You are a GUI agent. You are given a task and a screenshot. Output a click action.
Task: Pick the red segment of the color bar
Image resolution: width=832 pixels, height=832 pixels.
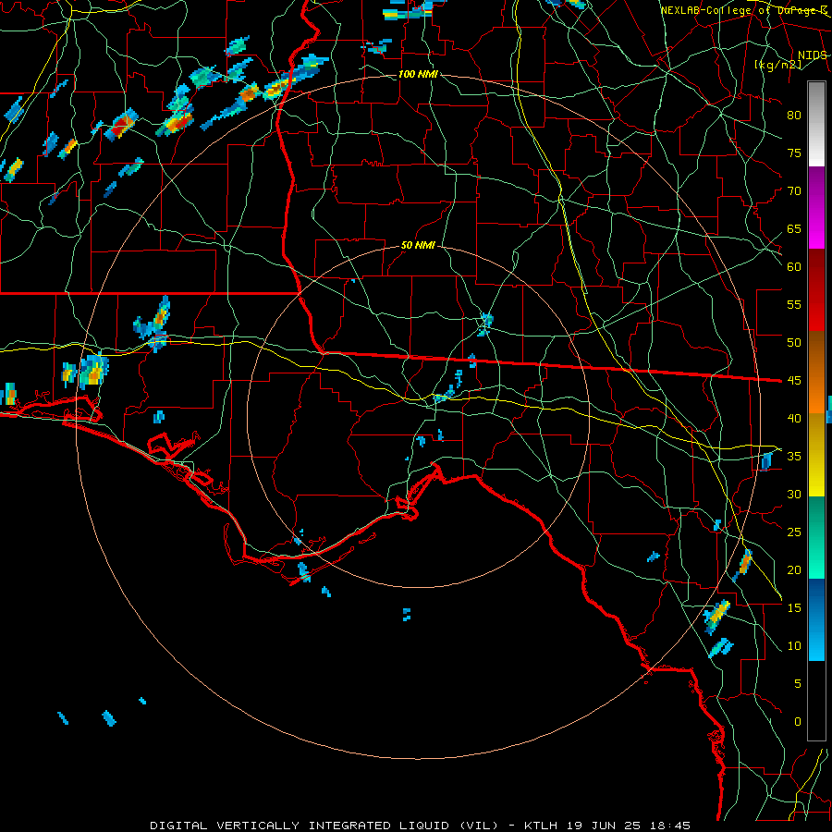[x=816, y=290]
